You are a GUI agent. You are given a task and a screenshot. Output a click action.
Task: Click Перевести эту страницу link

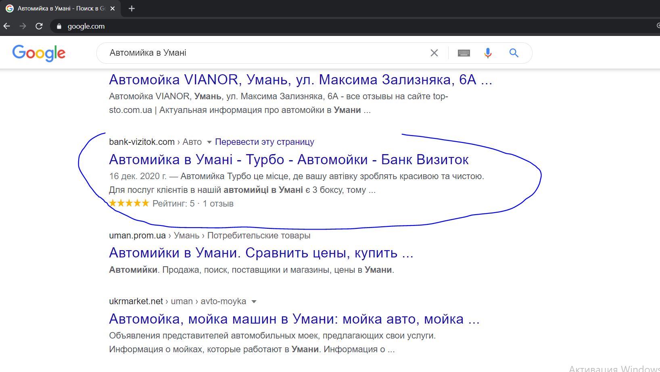click(264, 142)
